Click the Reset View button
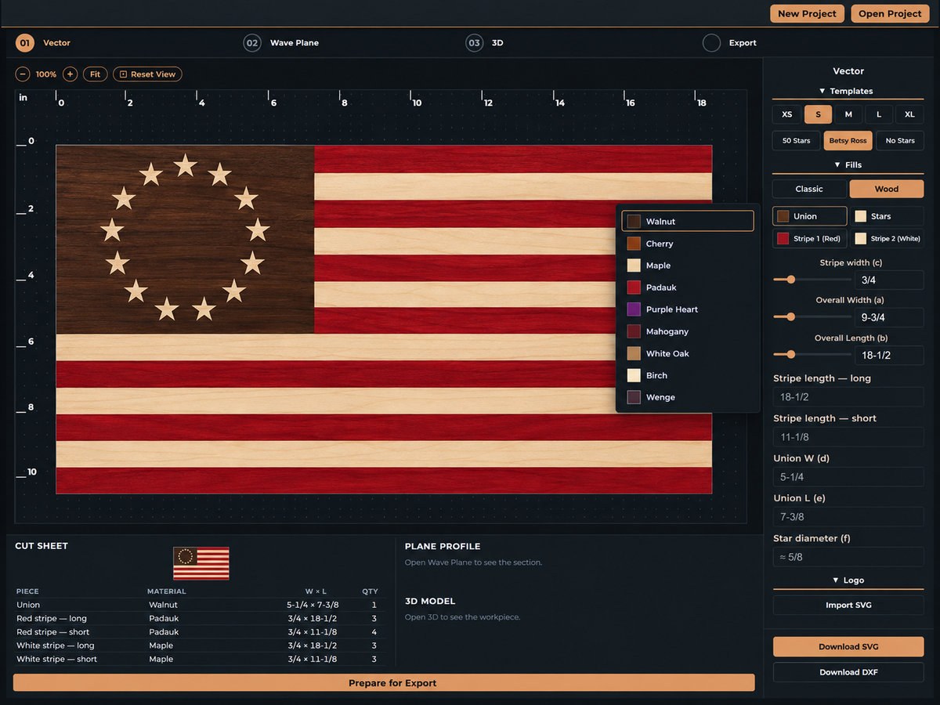 point(147,74)
